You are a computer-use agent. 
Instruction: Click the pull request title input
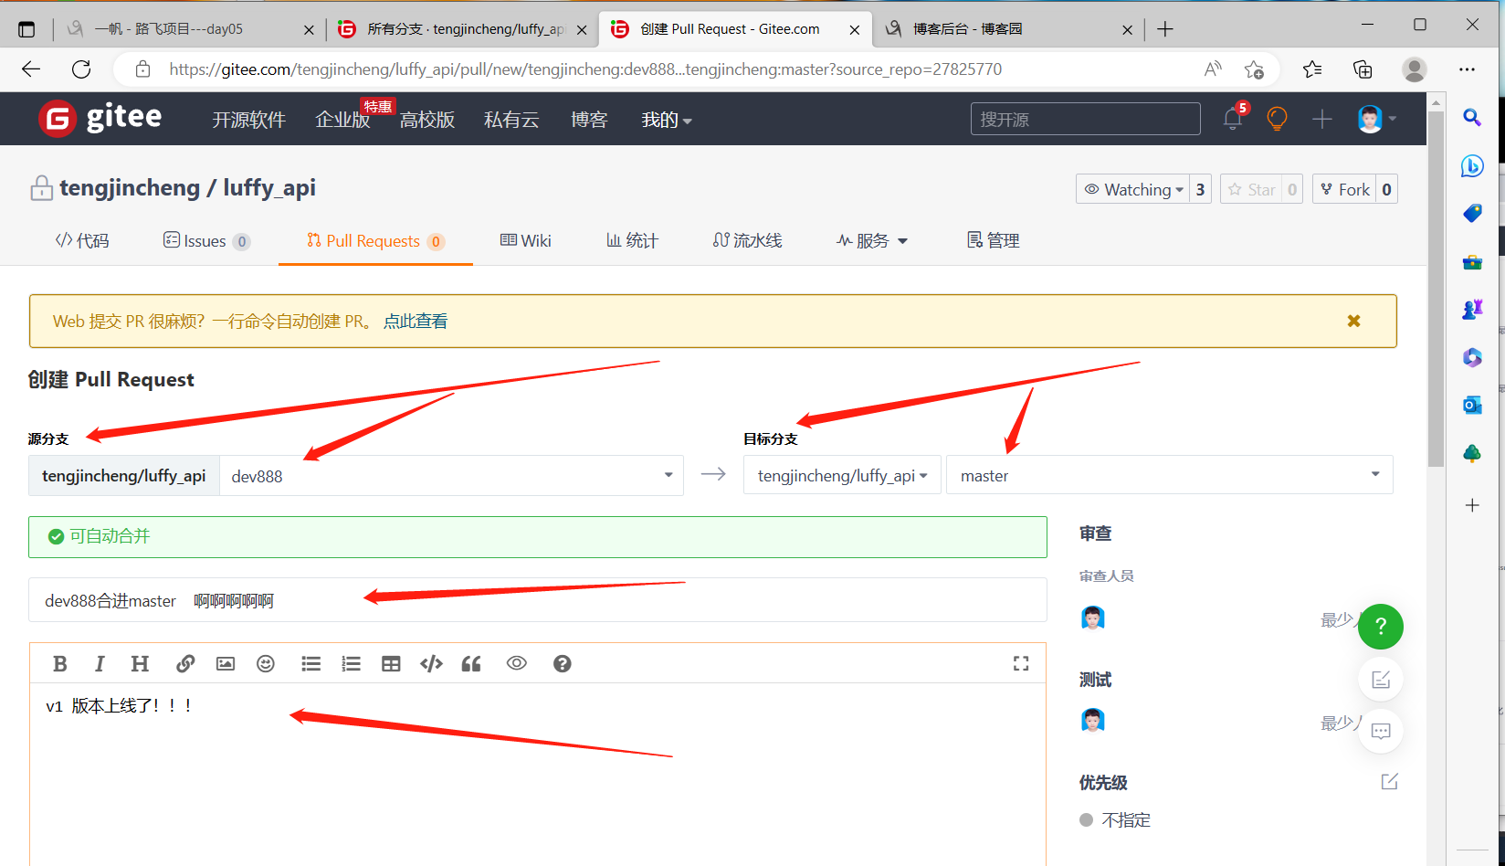[537, 600]
